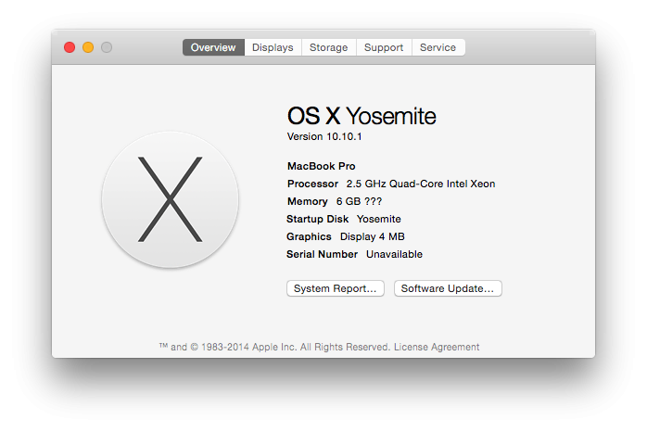Open System Report
Screen dimensions: 647x432
[x=336, y=288]
